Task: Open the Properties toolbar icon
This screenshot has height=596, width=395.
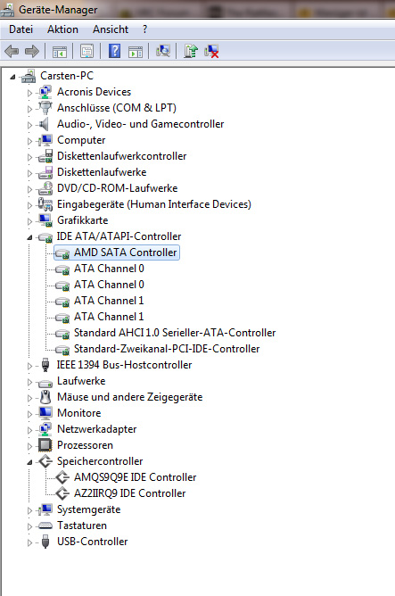Action: click(x=87, y=51)
